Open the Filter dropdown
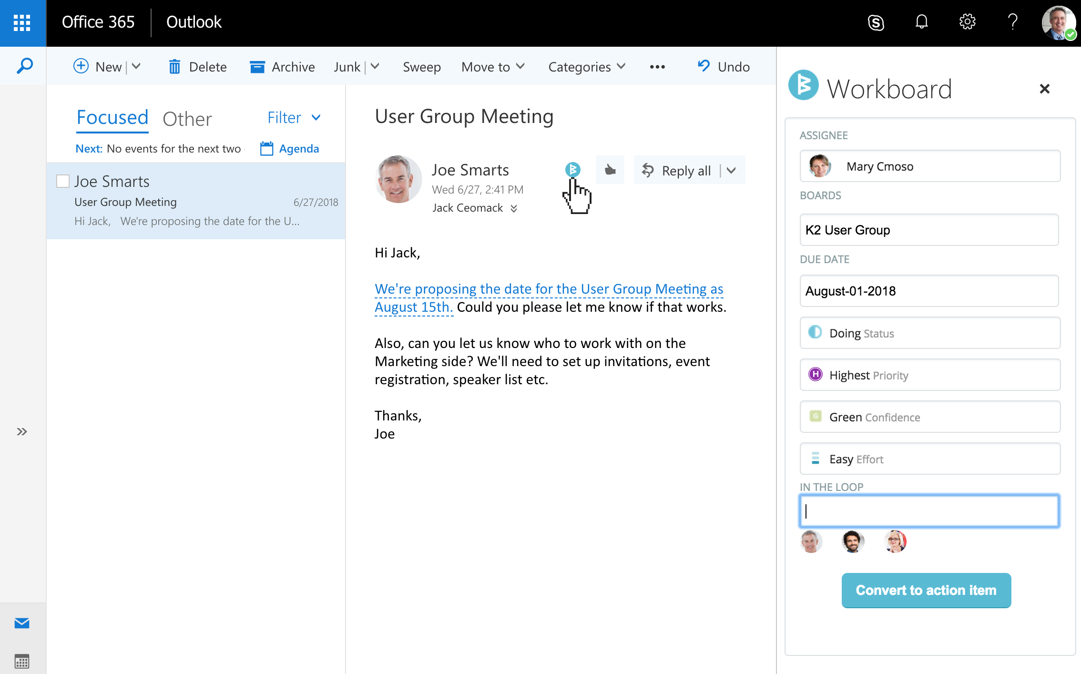The height and width of the screenshot is (674, 1081). click(294, 118)
